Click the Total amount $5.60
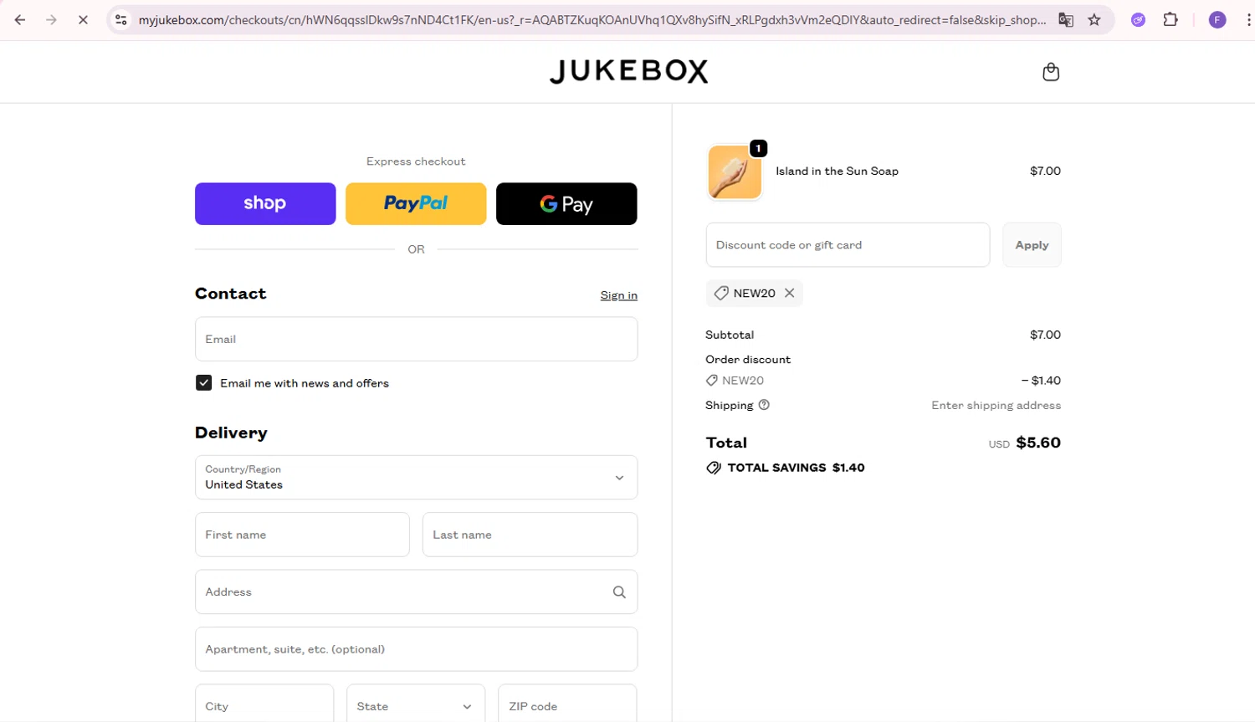This screenshot has width=1255, height=722. [x=1038, y=443]
